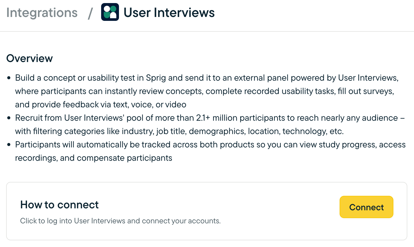Image resolution: width=414 pixels, height=247 pixels.
Task: Click 'recordings, and compensate participants' text
Action: pyautogui.click(x=93, y=158)
